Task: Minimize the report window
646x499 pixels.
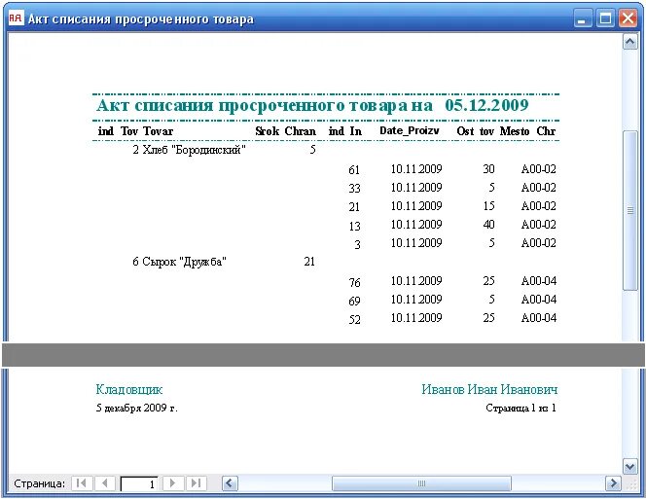Action: [x=582, y=18]
